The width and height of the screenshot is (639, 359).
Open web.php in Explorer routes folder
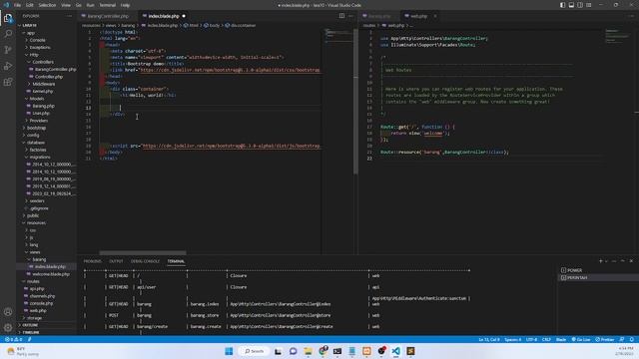click(36, 310)
